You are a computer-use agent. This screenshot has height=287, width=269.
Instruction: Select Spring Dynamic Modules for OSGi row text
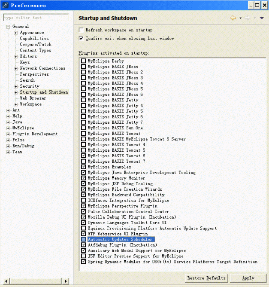click(x=173, y=262)
